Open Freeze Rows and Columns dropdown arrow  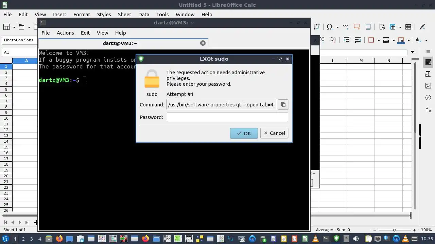tap(400, 27)
